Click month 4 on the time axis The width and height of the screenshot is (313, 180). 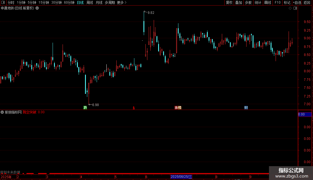tap(81, 177)
